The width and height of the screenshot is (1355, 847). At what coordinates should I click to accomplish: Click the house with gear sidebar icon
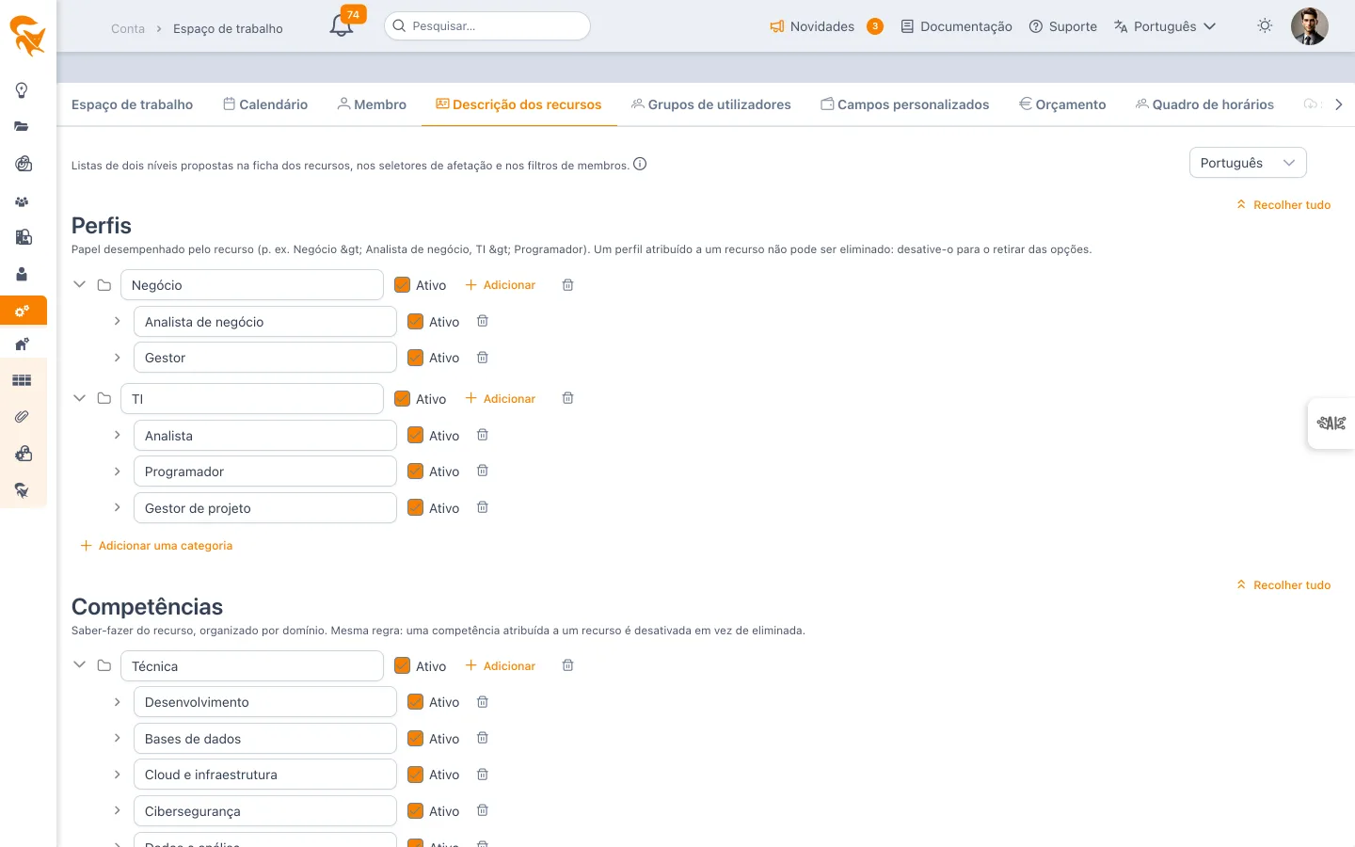point(22,344)
